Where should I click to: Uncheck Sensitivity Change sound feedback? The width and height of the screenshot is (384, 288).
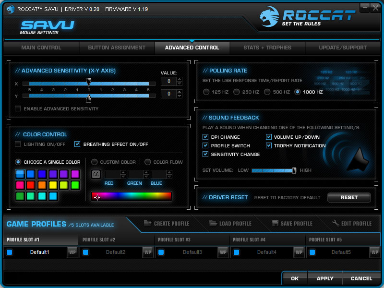(x=205, y=154)
